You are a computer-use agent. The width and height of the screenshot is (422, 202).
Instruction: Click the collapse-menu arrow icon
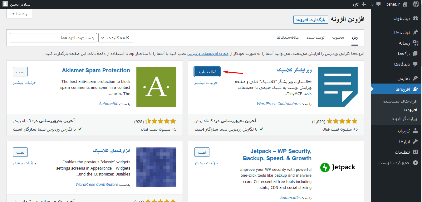click(x=415, y=163)
